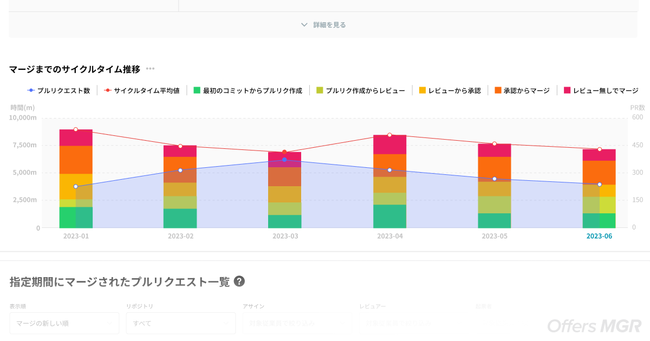This screenshot has width=650, height=341.
Task: Toggle プルリクエスト数 series in the legend
Action: coord(58,90)
